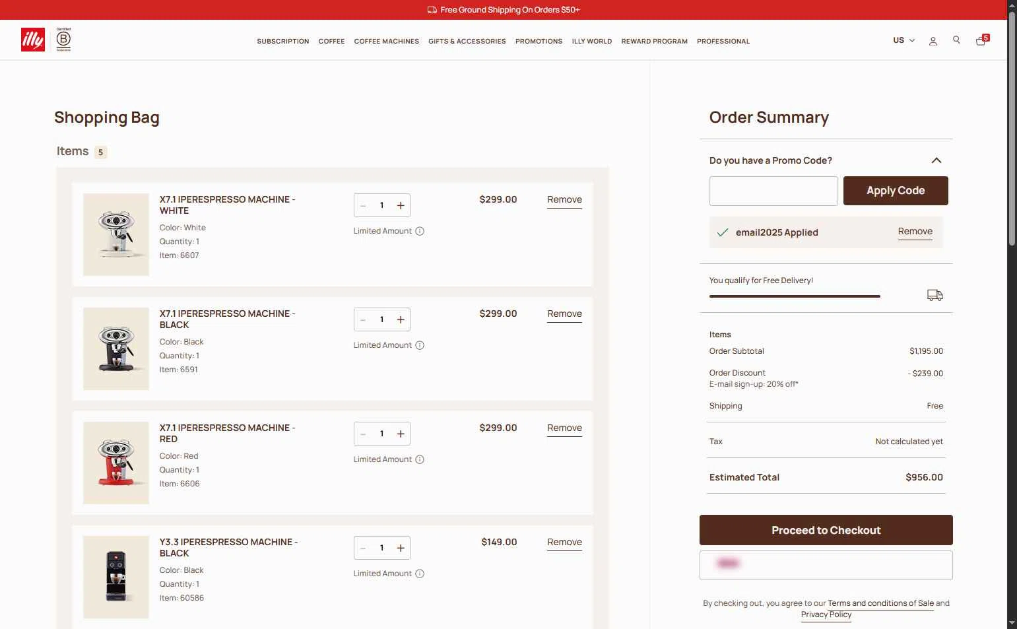Remove X7.1 Red machine from bag
The image size is (1017, 629).
[x=564, y=428]
